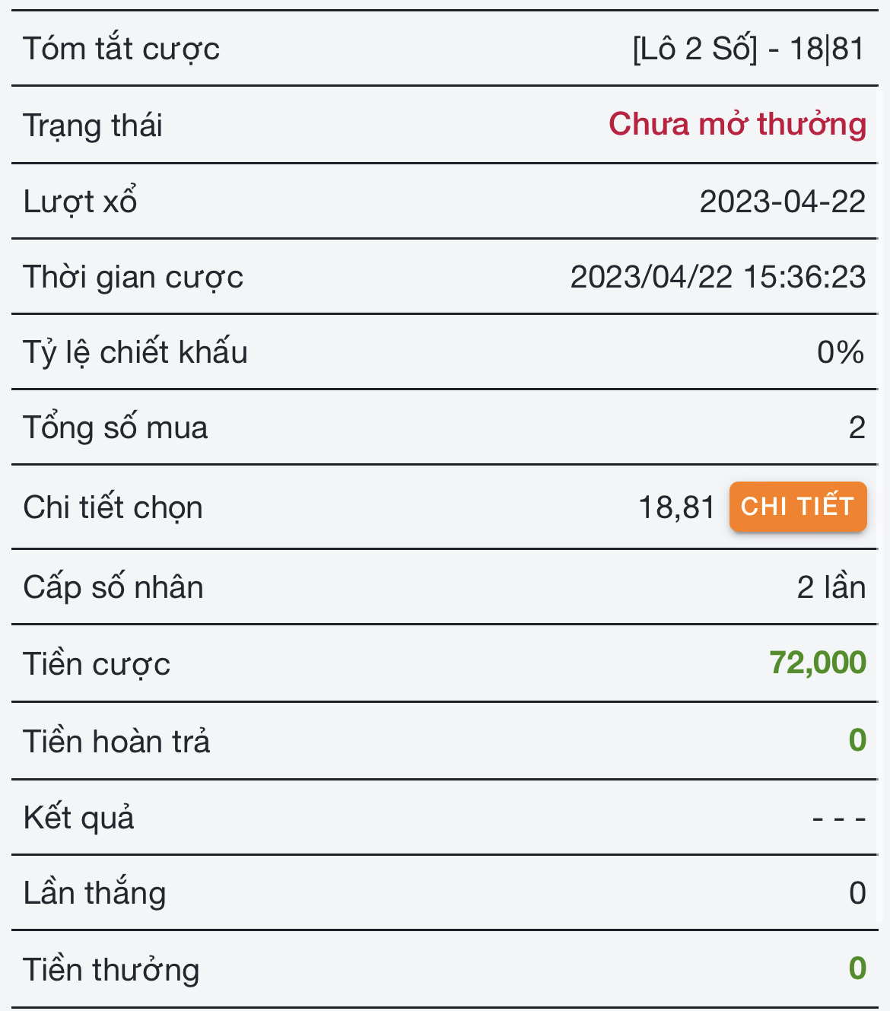Click the Lần thắng label
This screenshot has width=890, height=1011.
click(94, 894)
